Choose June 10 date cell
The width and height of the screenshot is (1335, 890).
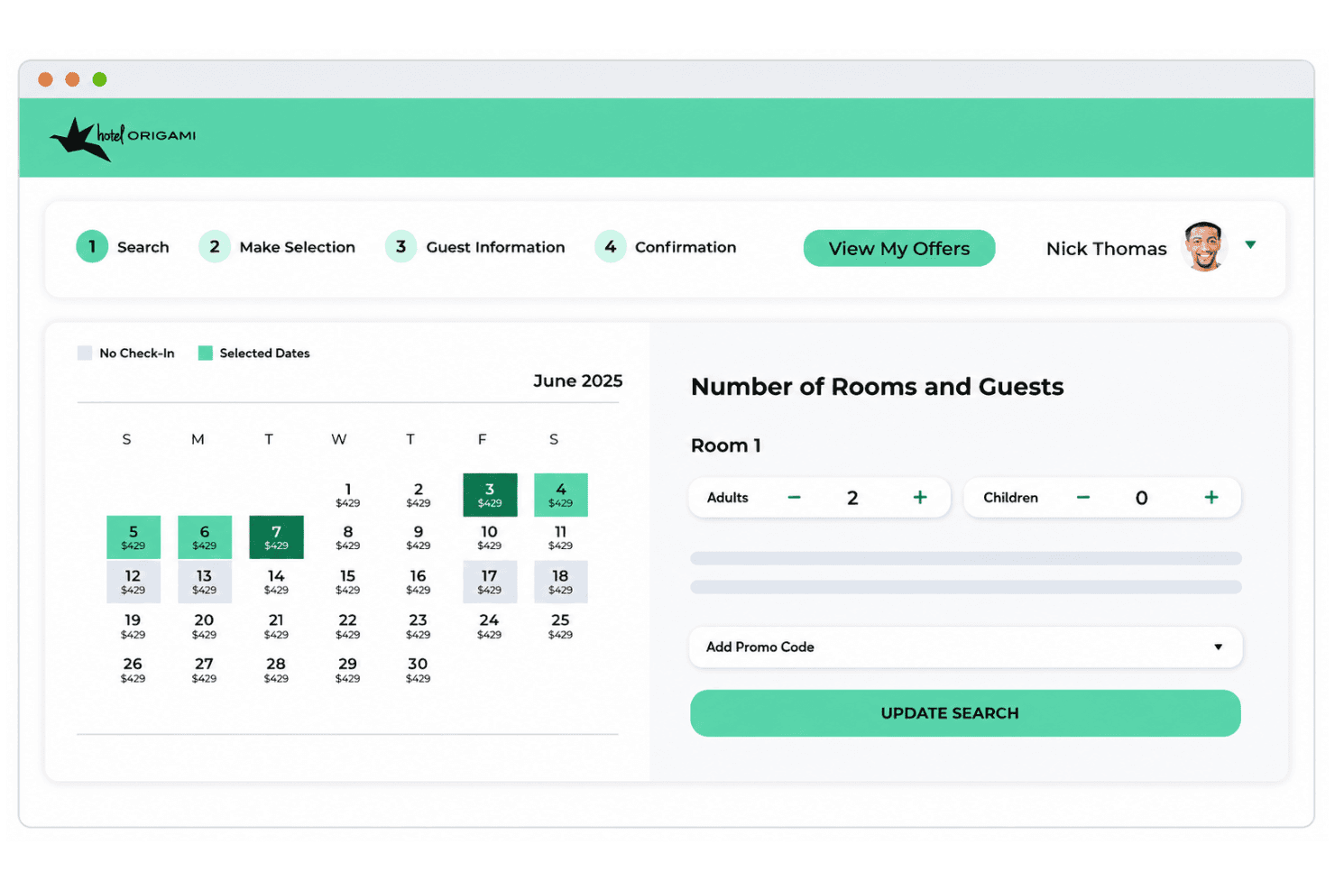click(490, 537)
